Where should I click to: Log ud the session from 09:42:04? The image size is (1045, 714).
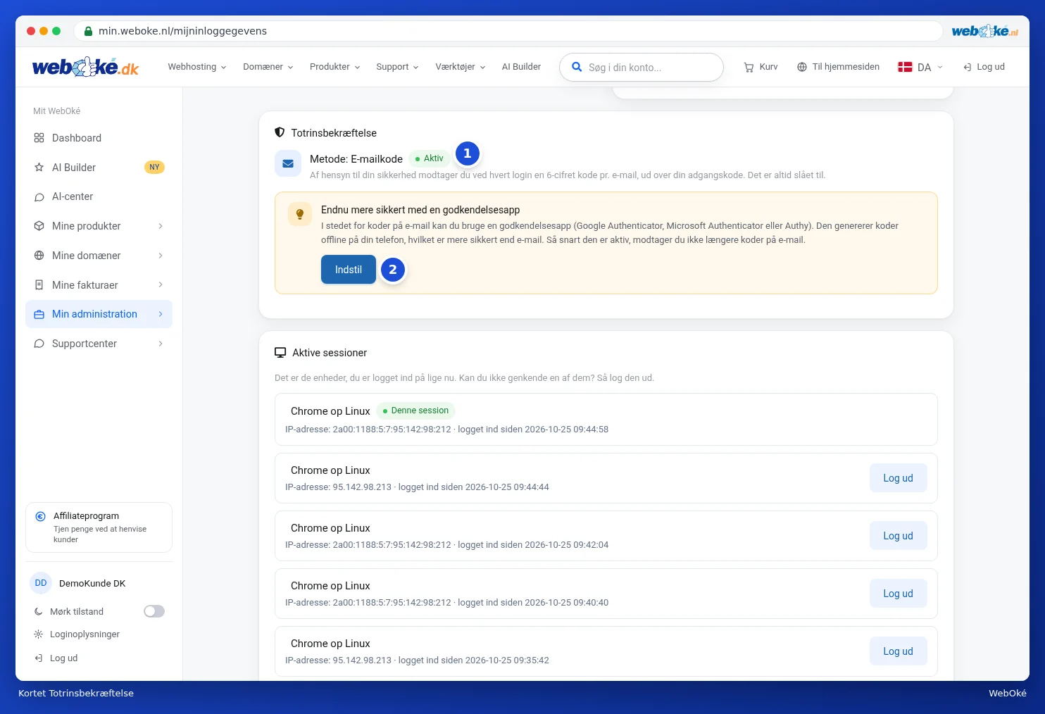coord(898,536)
